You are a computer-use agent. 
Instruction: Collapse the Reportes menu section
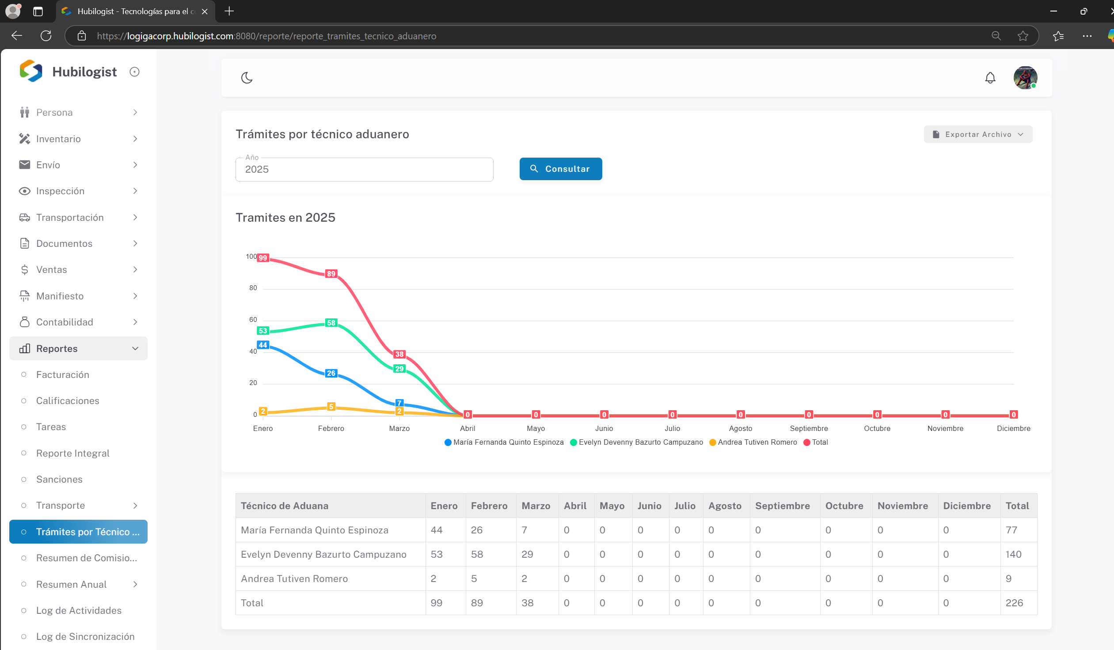pos(78,349)
